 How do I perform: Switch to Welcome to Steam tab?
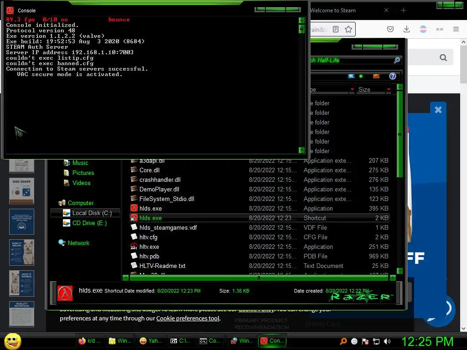[x=332, y=10]
